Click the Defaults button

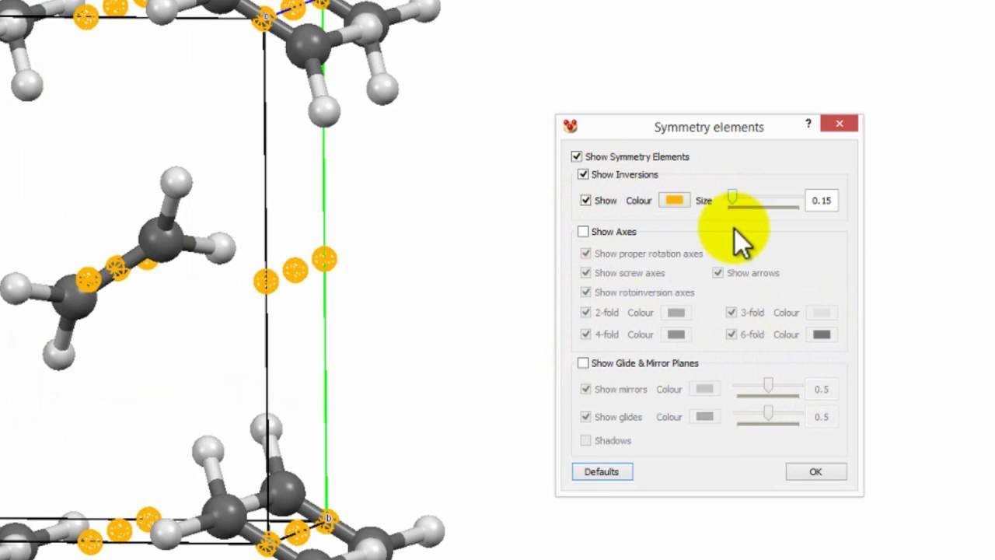point(602,471)
